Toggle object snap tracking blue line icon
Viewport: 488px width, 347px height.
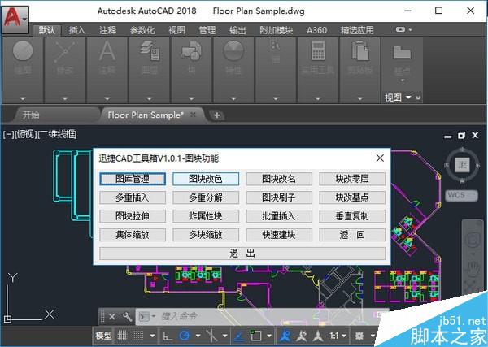coord(239,336)
